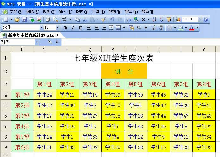This screenshot has width=220, height=157.
Task: Apply percent style format
Action: coord(139,28)
